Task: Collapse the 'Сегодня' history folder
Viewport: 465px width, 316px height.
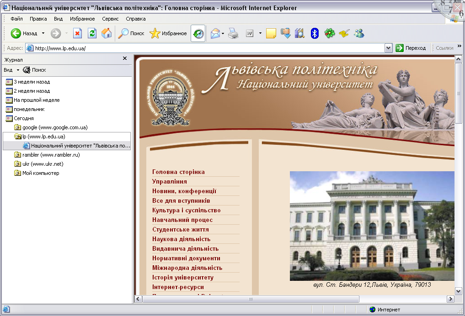Action: (20, 118)
